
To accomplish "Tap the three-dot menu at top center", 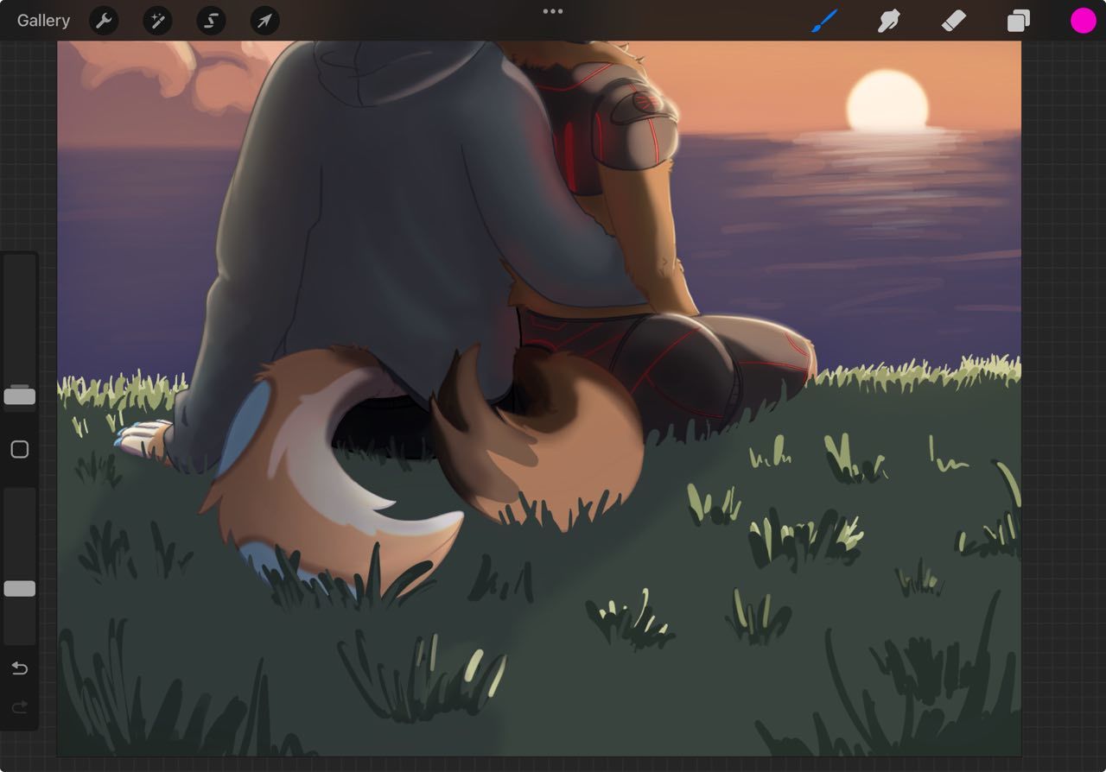I will [x=553, y=11].
